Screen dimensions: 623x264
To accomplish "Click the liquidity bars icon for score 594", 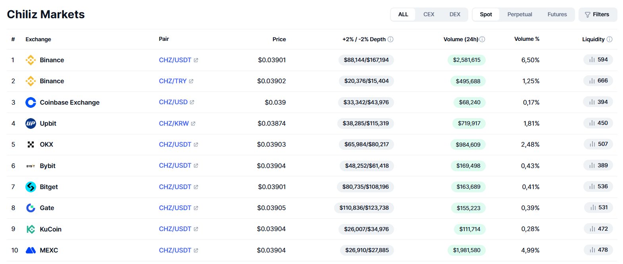I will click(592, 60).
